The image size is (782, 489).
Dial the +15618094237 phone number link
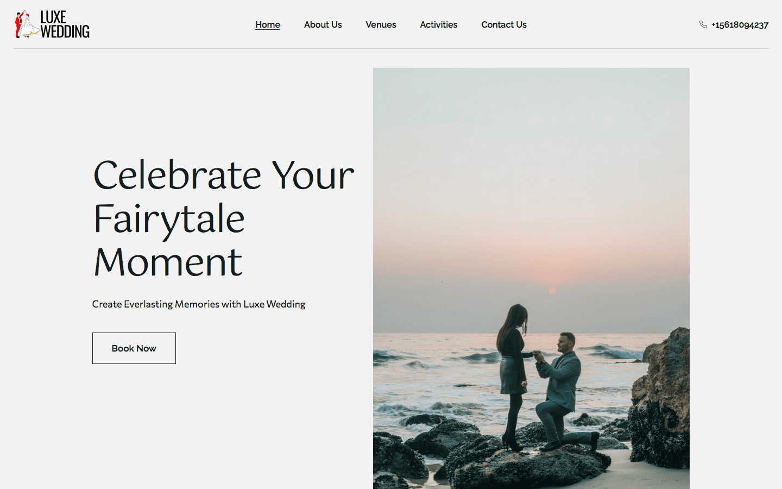tap(740, 24)
